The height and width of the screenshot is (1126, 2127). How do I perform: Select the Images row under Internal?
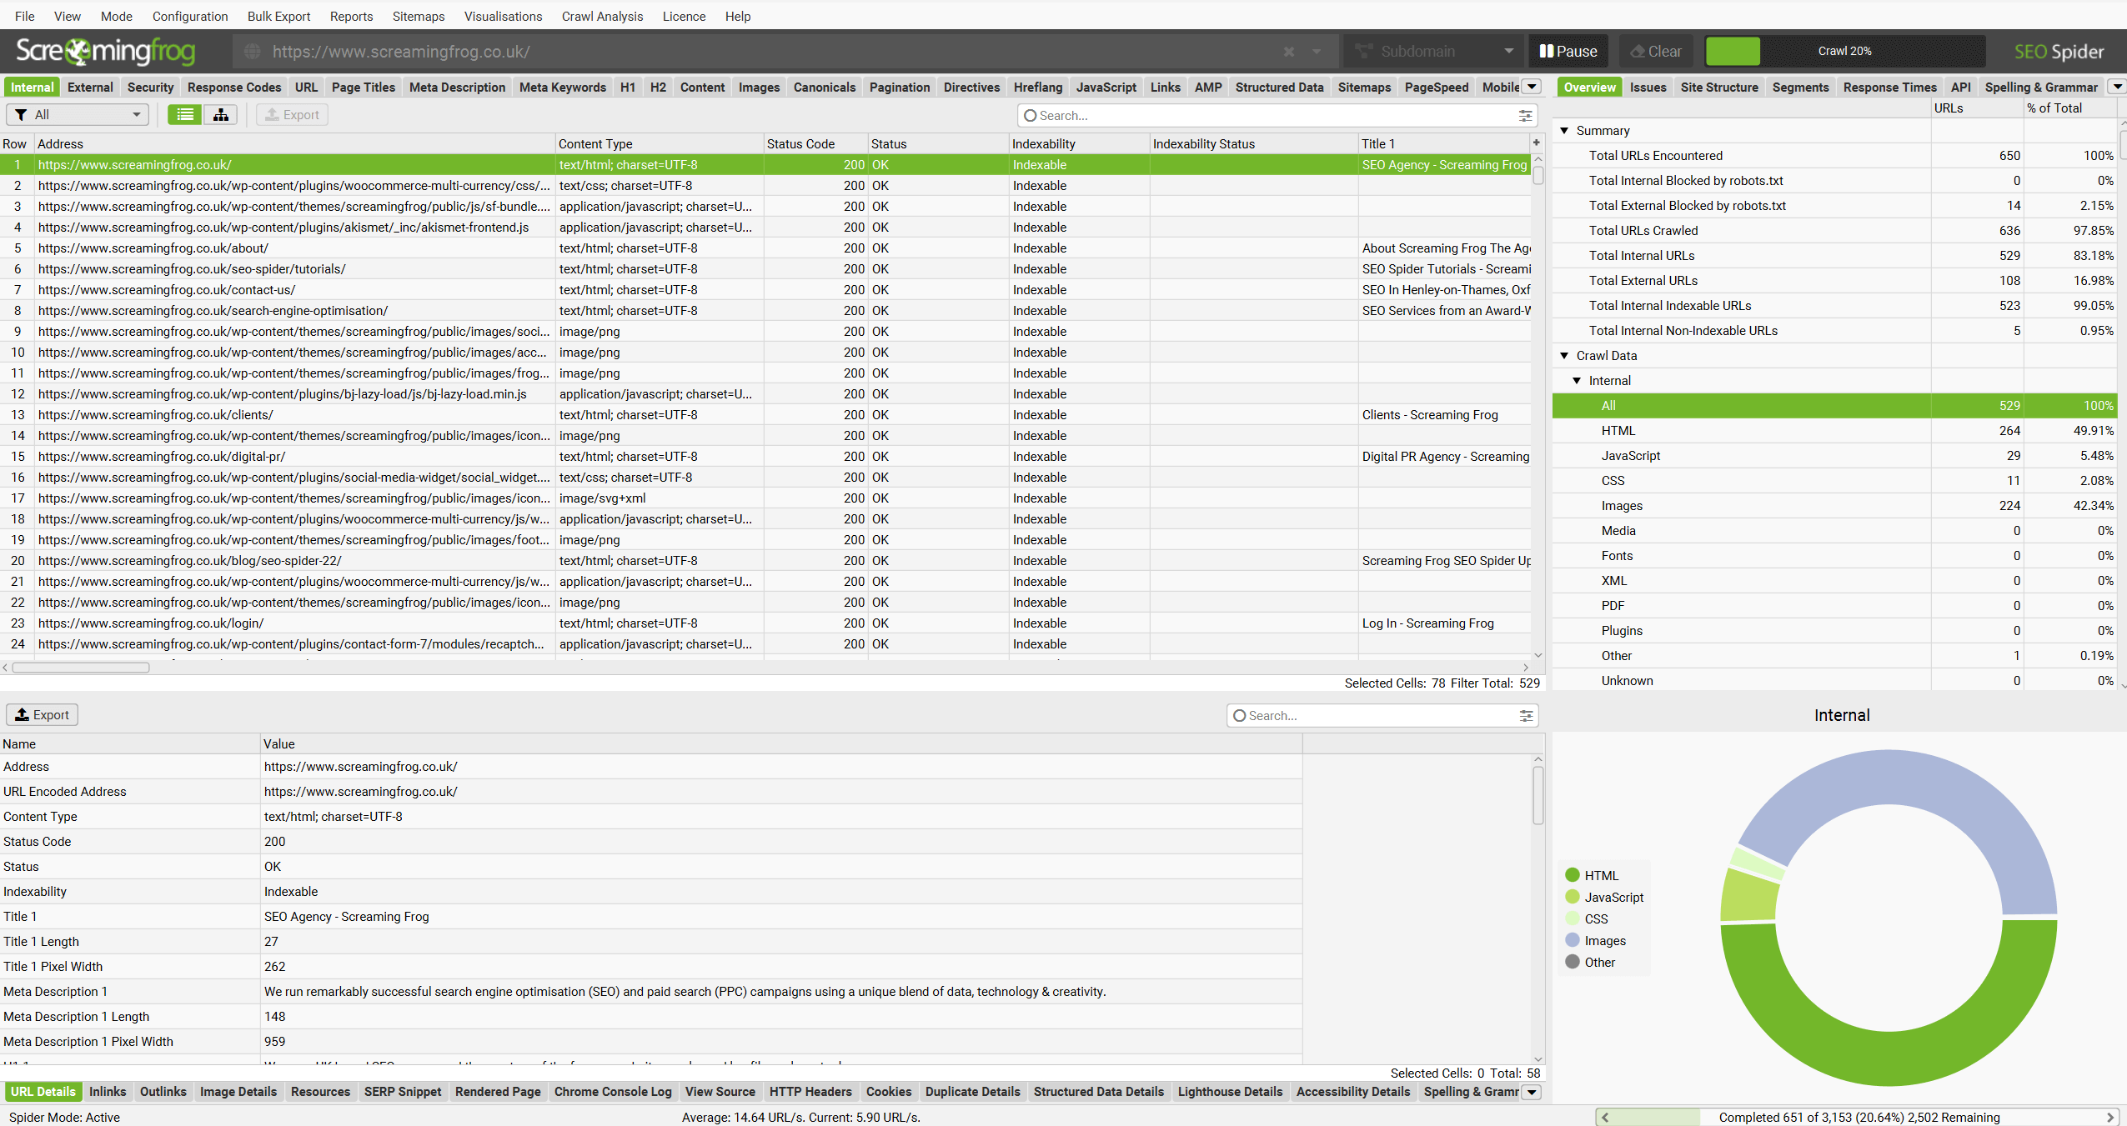point(1834,506)
